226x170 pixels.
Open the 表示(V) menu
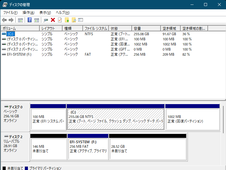click(45, 13)
